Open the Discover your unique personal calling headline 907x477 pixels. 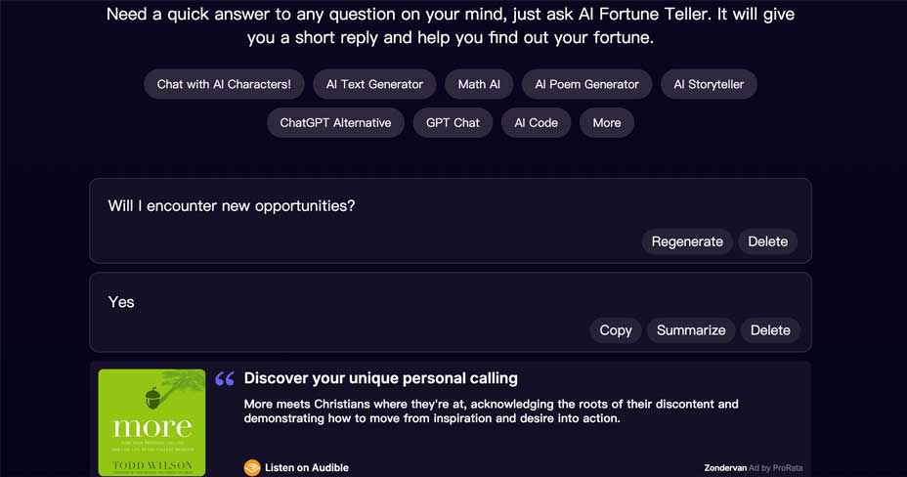(380, 378)
